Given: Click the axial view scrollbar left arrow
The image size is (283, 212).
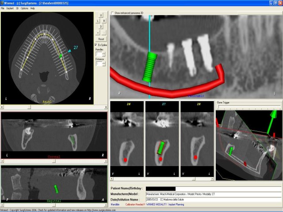Looking at the screenshot, I should (x=2, y=107).
